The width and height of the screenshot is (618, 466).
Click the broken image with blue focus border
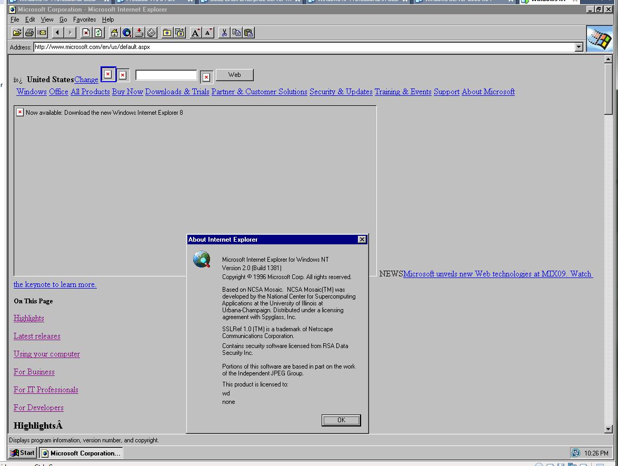[108, 74]
